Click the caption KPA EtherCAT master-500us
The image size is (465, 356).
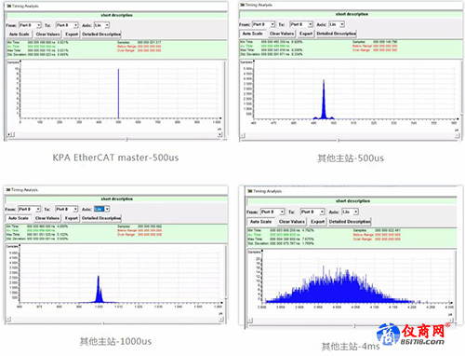tap(115, 157)
